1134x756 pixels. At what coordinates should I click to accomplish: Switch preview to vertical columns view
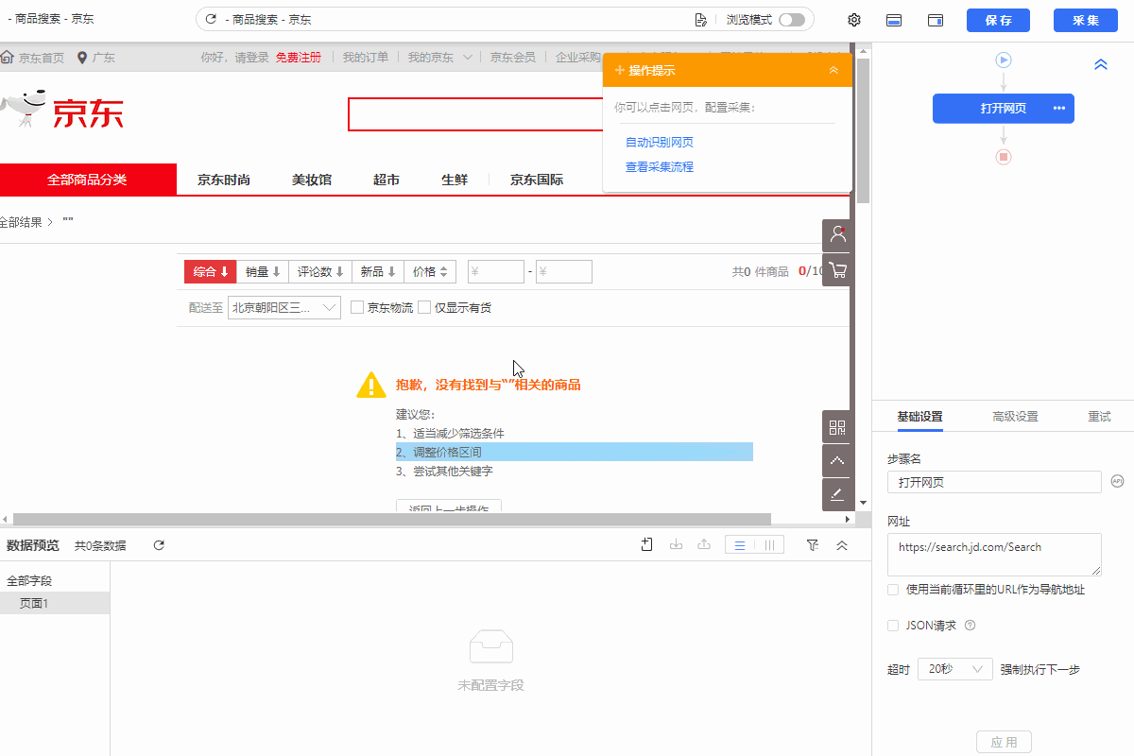pos(770,545)
